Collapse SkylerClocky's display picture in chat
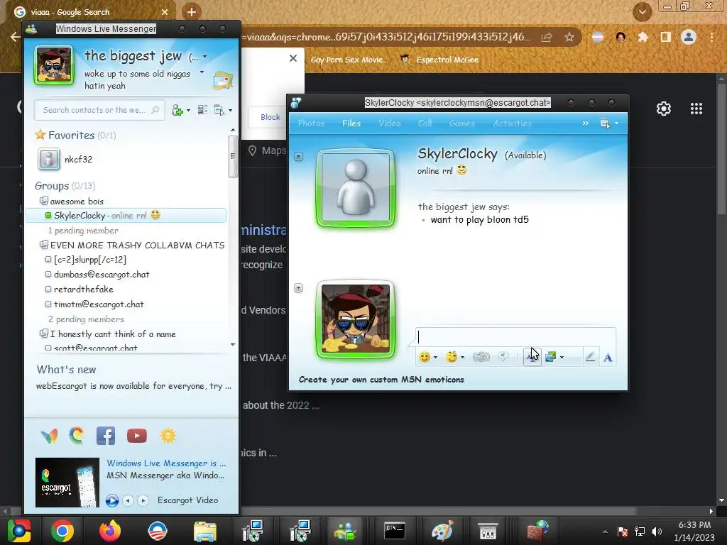The height and width of the screenshot is (545, 727). coord(299,157)
